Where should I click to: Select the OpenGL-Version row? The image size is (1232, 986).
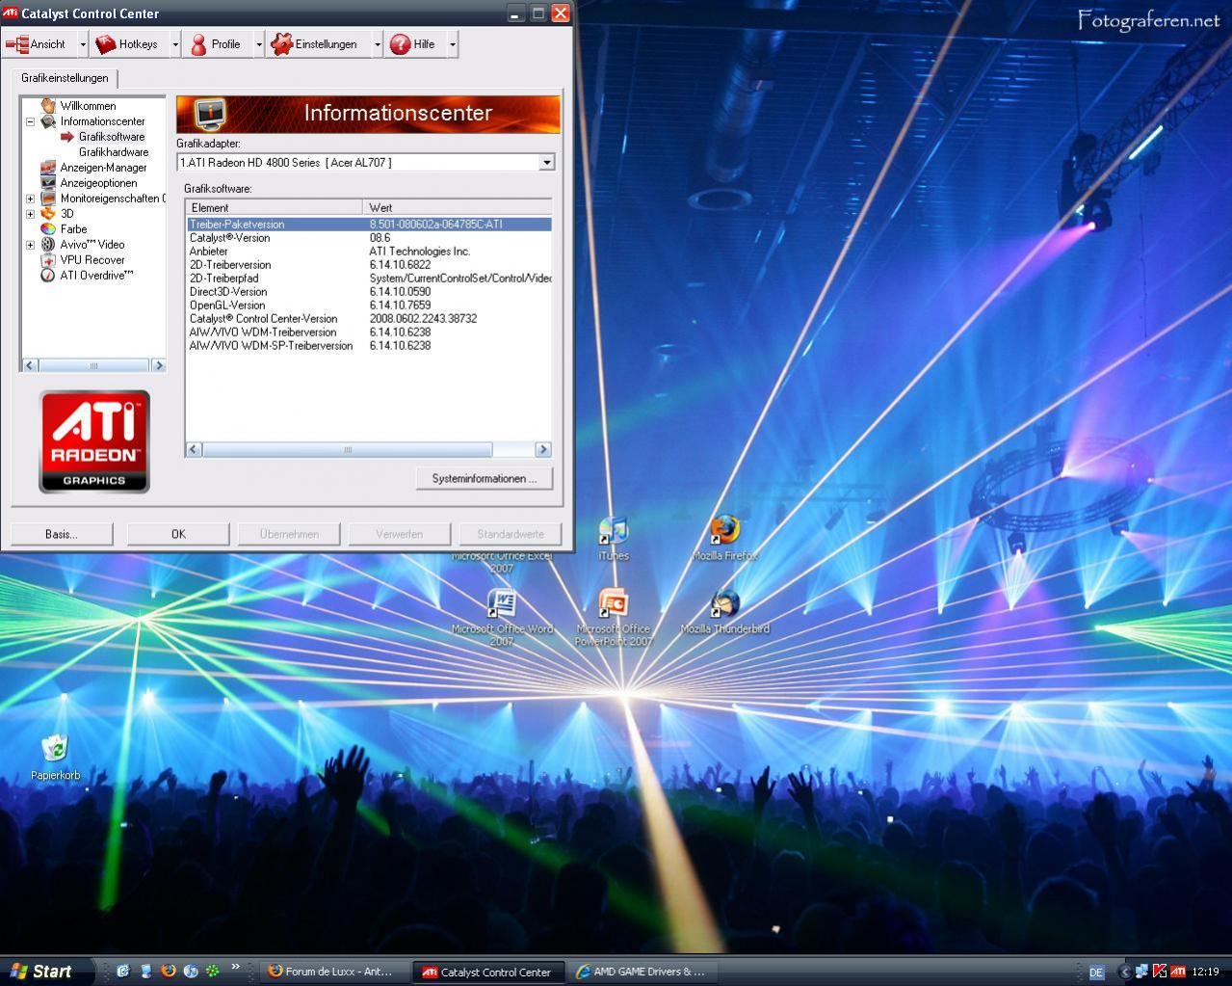point(369,306)
